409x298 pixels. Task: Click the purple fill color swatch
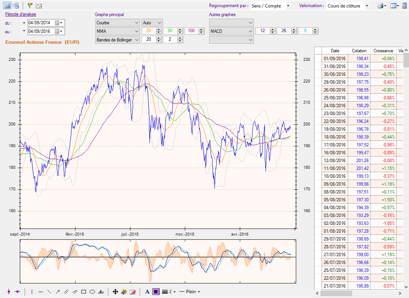pyautogui.click(x=156, y=292)
